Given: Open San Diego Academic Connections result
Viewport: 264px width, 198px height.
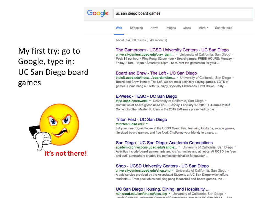Looking at the screenshot, I should 164,143.
